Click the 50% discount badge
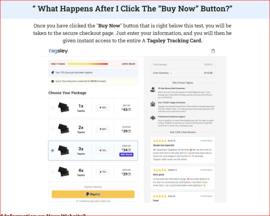Image resolution: width=270 pixels, height=216 pixels. [103, 108]
